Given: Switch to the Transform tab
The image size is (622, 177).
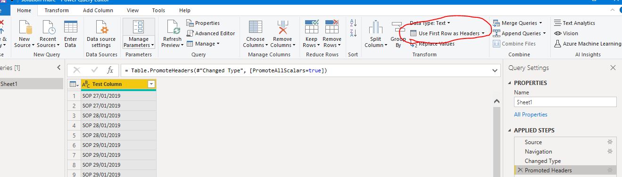Looking at the screenshot, I should click(57, 10).
